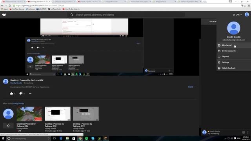Screen dimensions: 251x141
Task: Bookmark the page with the star icon
Action: tap(245, 5)
